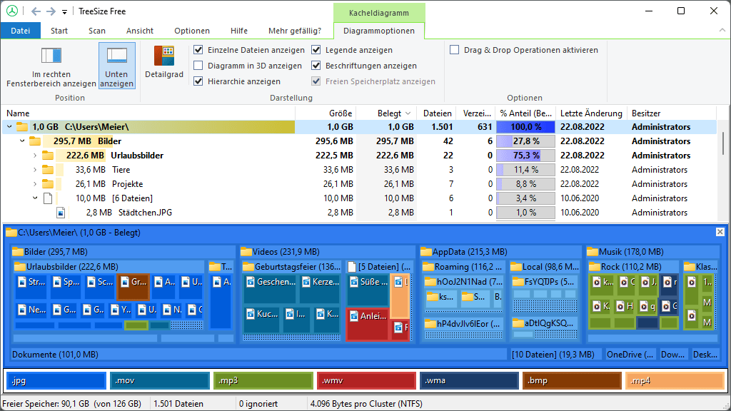The width and height of the screenshot is (731, 411).
Task: Switch to the Ansicht ribbon tab
Action: pyautogui.click(x=140, y=31)
